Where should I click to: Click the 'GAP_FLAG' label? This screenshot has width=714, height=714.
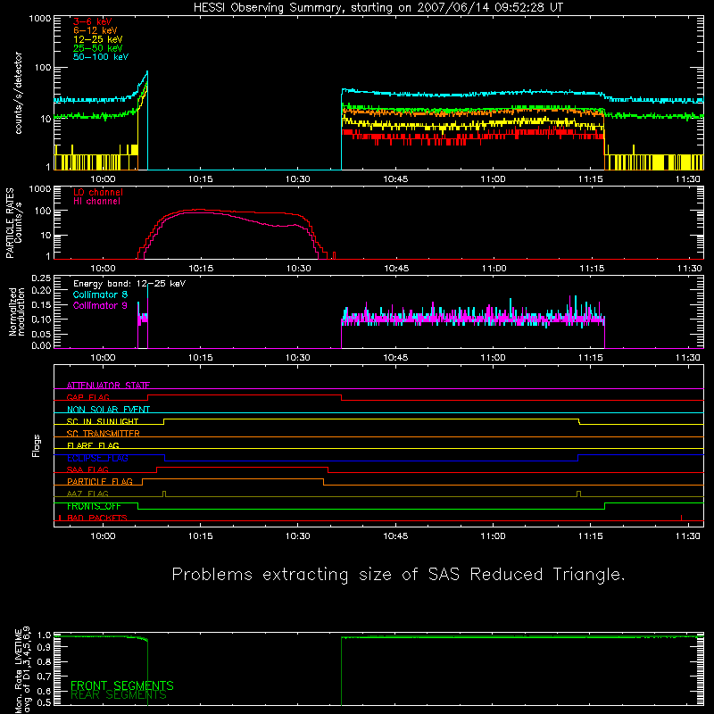tap(87, 397)
